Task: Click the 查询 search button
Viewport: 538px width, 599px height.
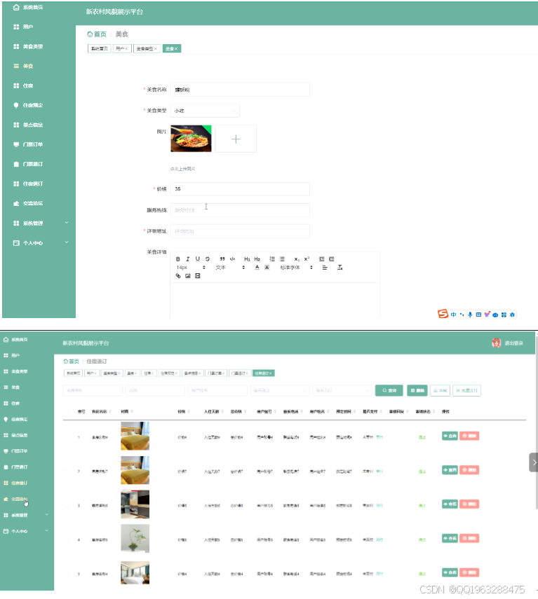Action: coord(389,390)
